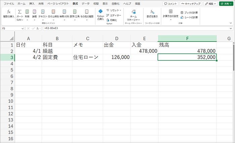Open the green 共有 dropdown button

[226, 4]
